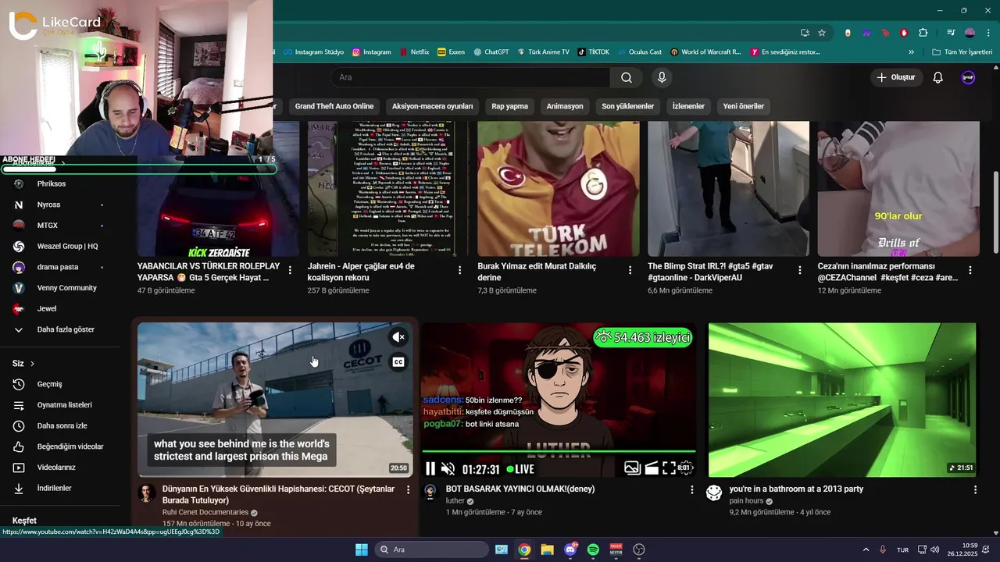The width and height of the screenshot is (1000, 562).
Task: Open the ChatGPT bookmark
Action: 491,52
